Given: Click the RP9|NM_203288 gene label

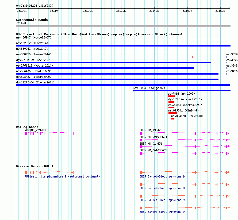Looking at the screenshot, I should click(x=35, y=130).
